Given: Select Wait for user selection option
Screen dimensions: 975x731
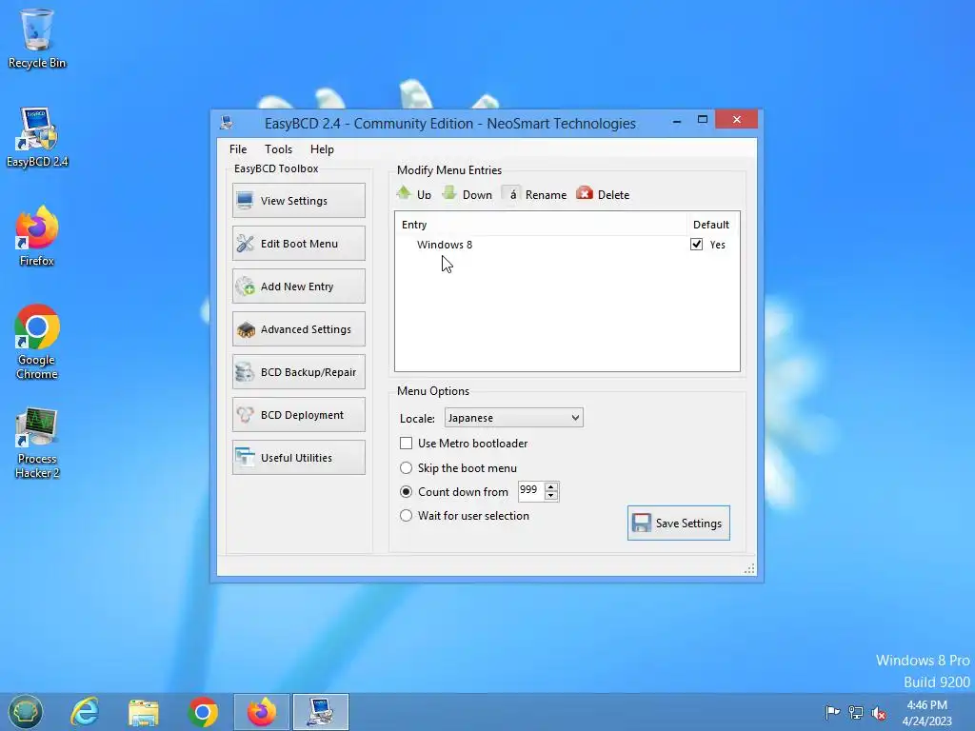Looking at the screenshot, I should [406, 515].
